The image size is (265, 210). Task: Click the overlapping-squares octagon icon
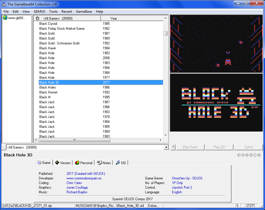[247, 155]
